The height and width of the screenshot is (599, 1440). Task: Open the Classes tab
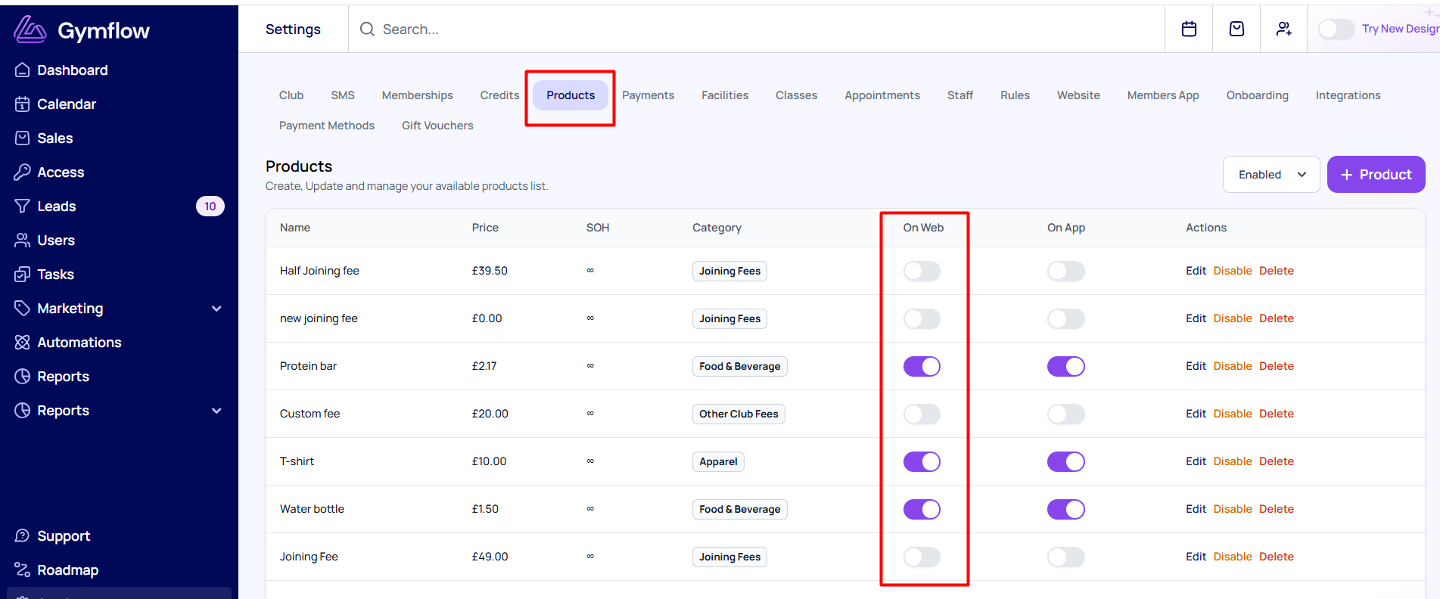tap(796, 95)
